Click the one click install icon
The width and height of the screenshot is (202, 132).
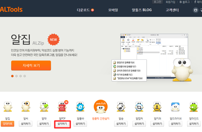tap(101, 107)
